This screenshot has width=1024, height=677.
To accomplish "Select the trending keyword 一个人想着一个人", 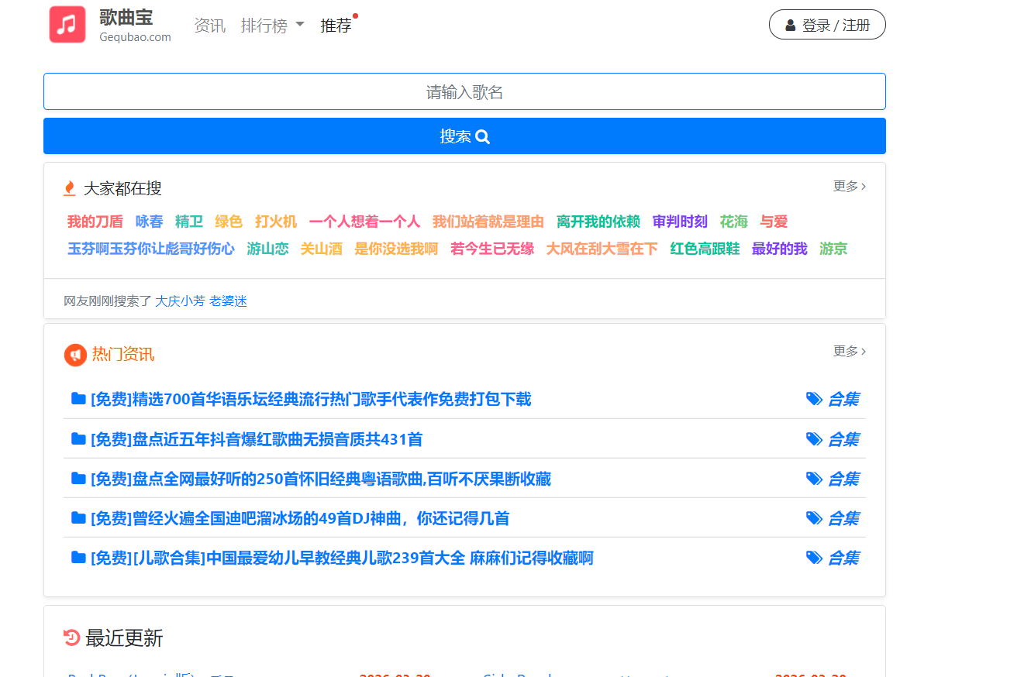I will point(364,222).
